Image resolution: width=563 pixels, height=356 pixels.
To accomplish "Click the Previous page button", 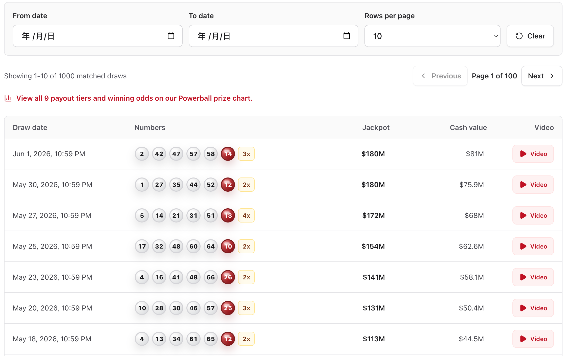I will click(x=440, y=76).
